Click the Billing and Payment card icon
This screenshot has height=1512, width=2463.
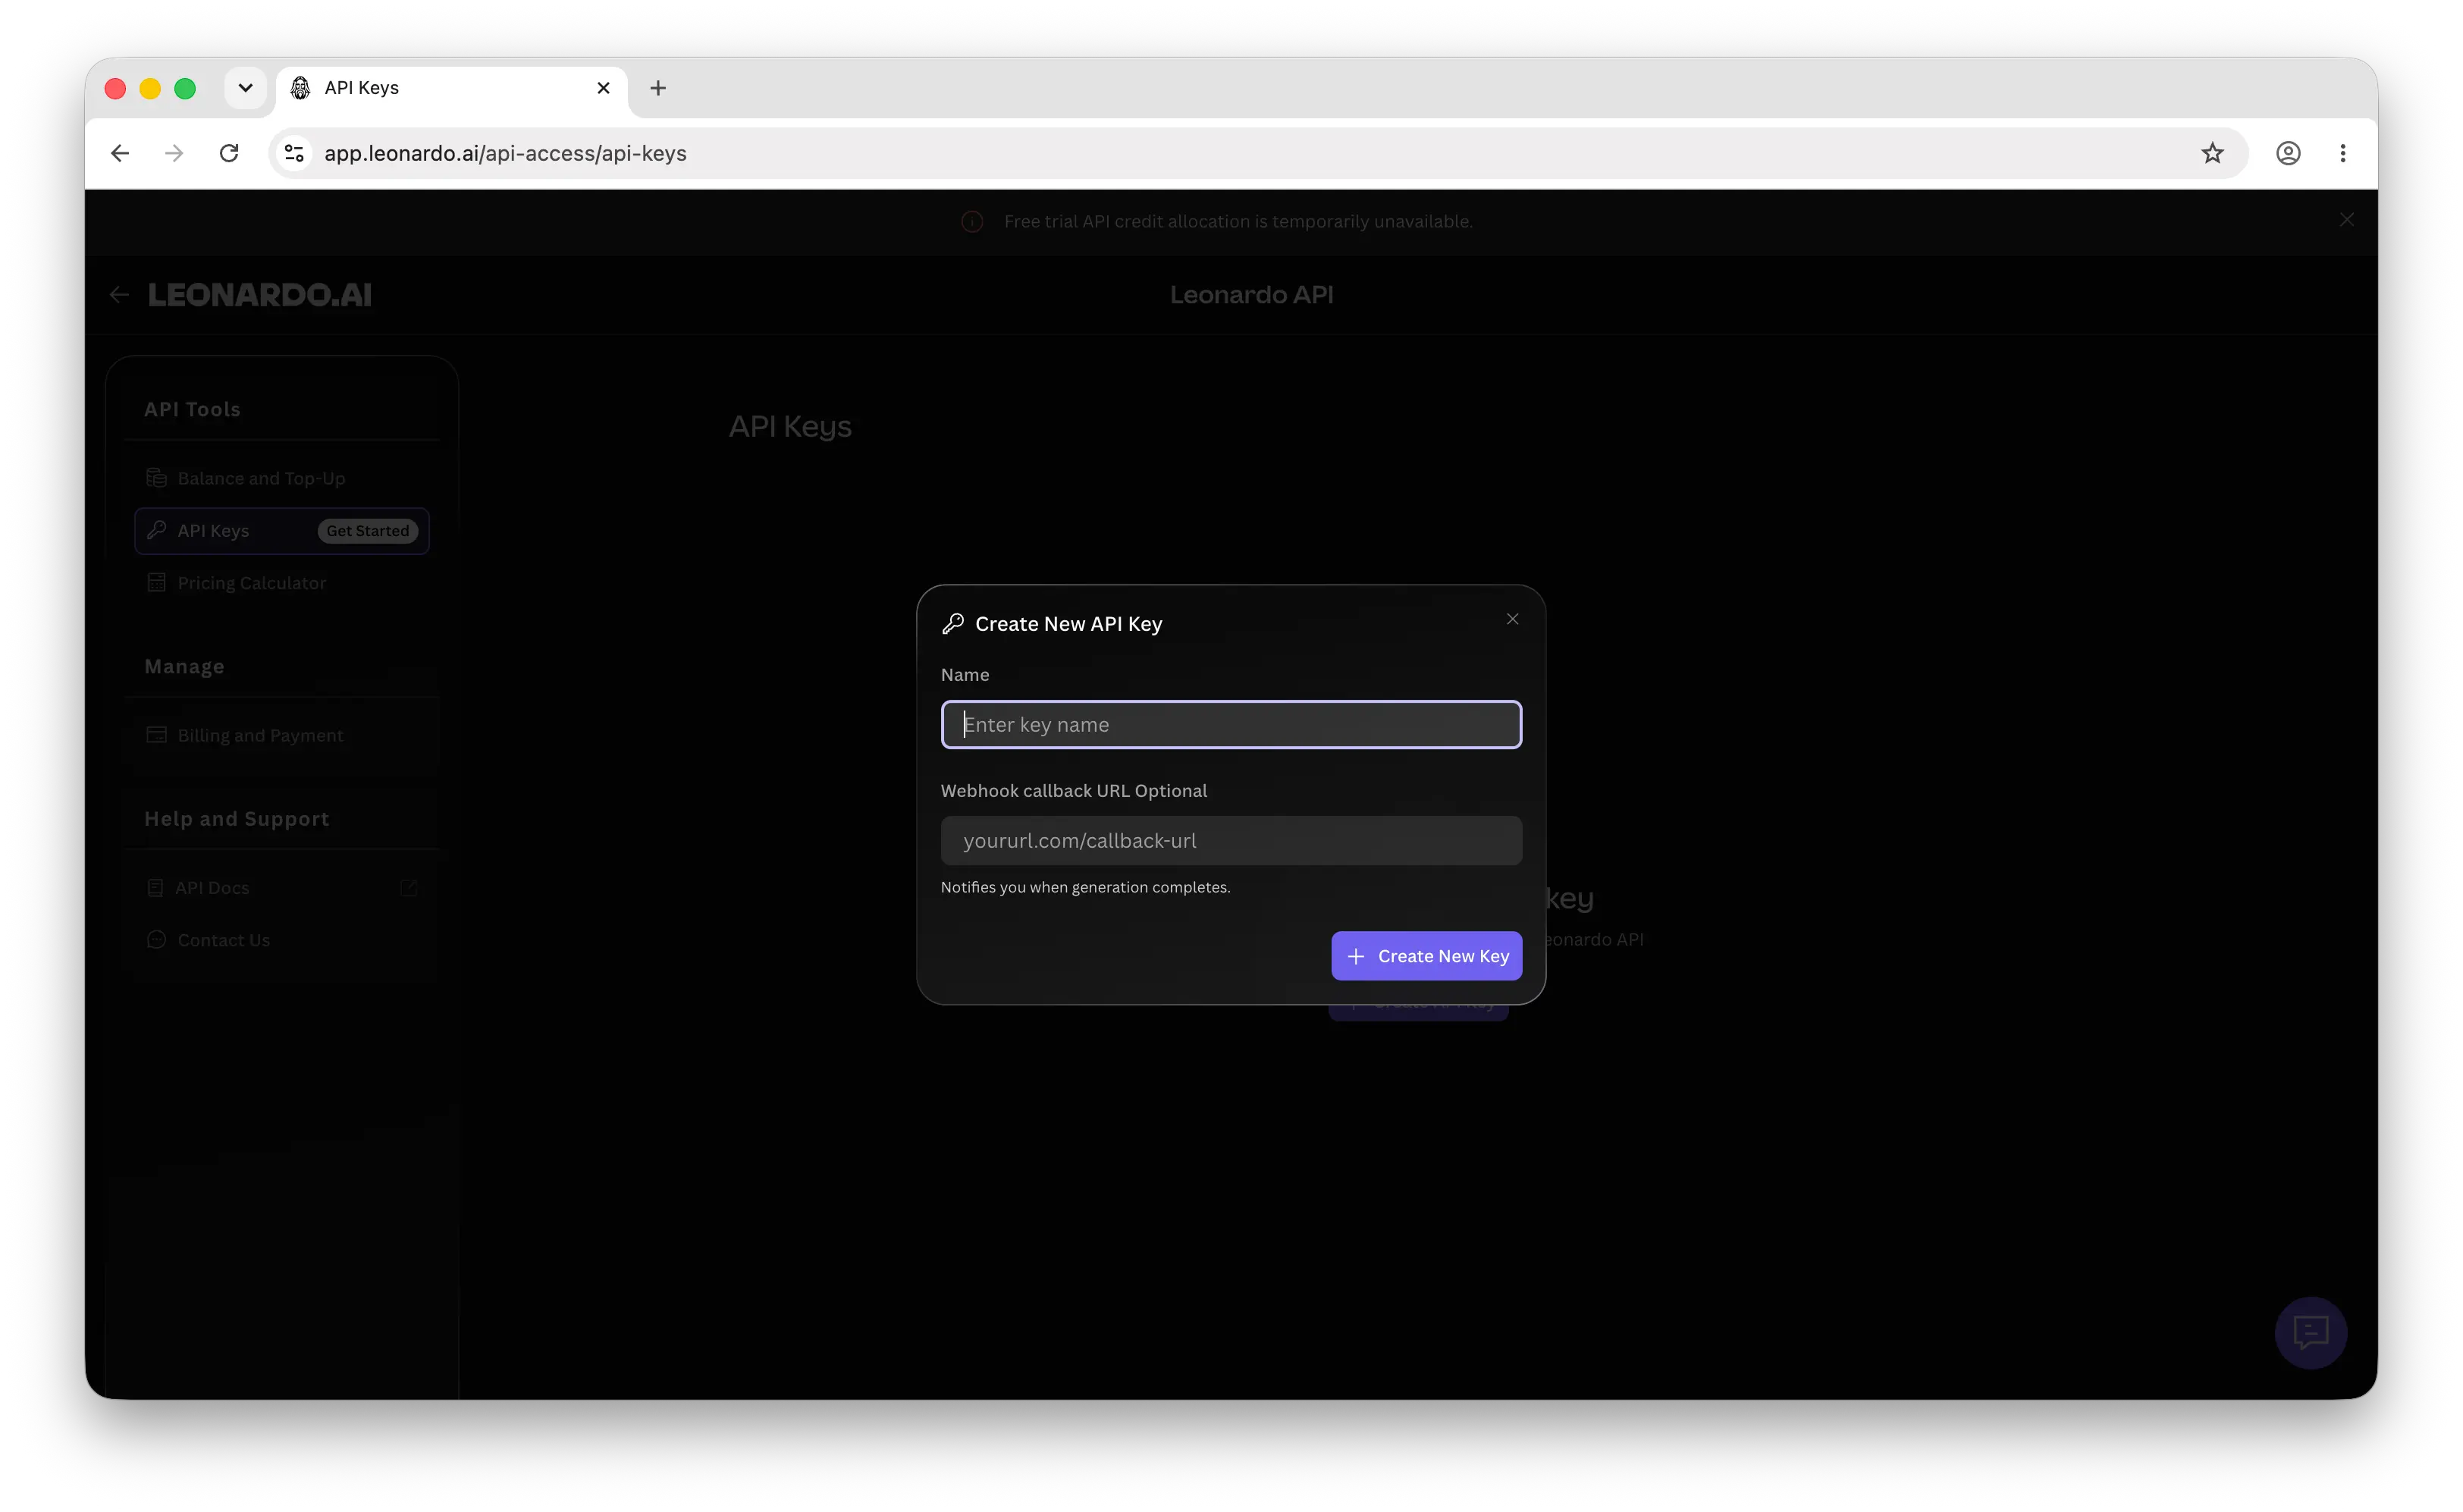[157, 735]
